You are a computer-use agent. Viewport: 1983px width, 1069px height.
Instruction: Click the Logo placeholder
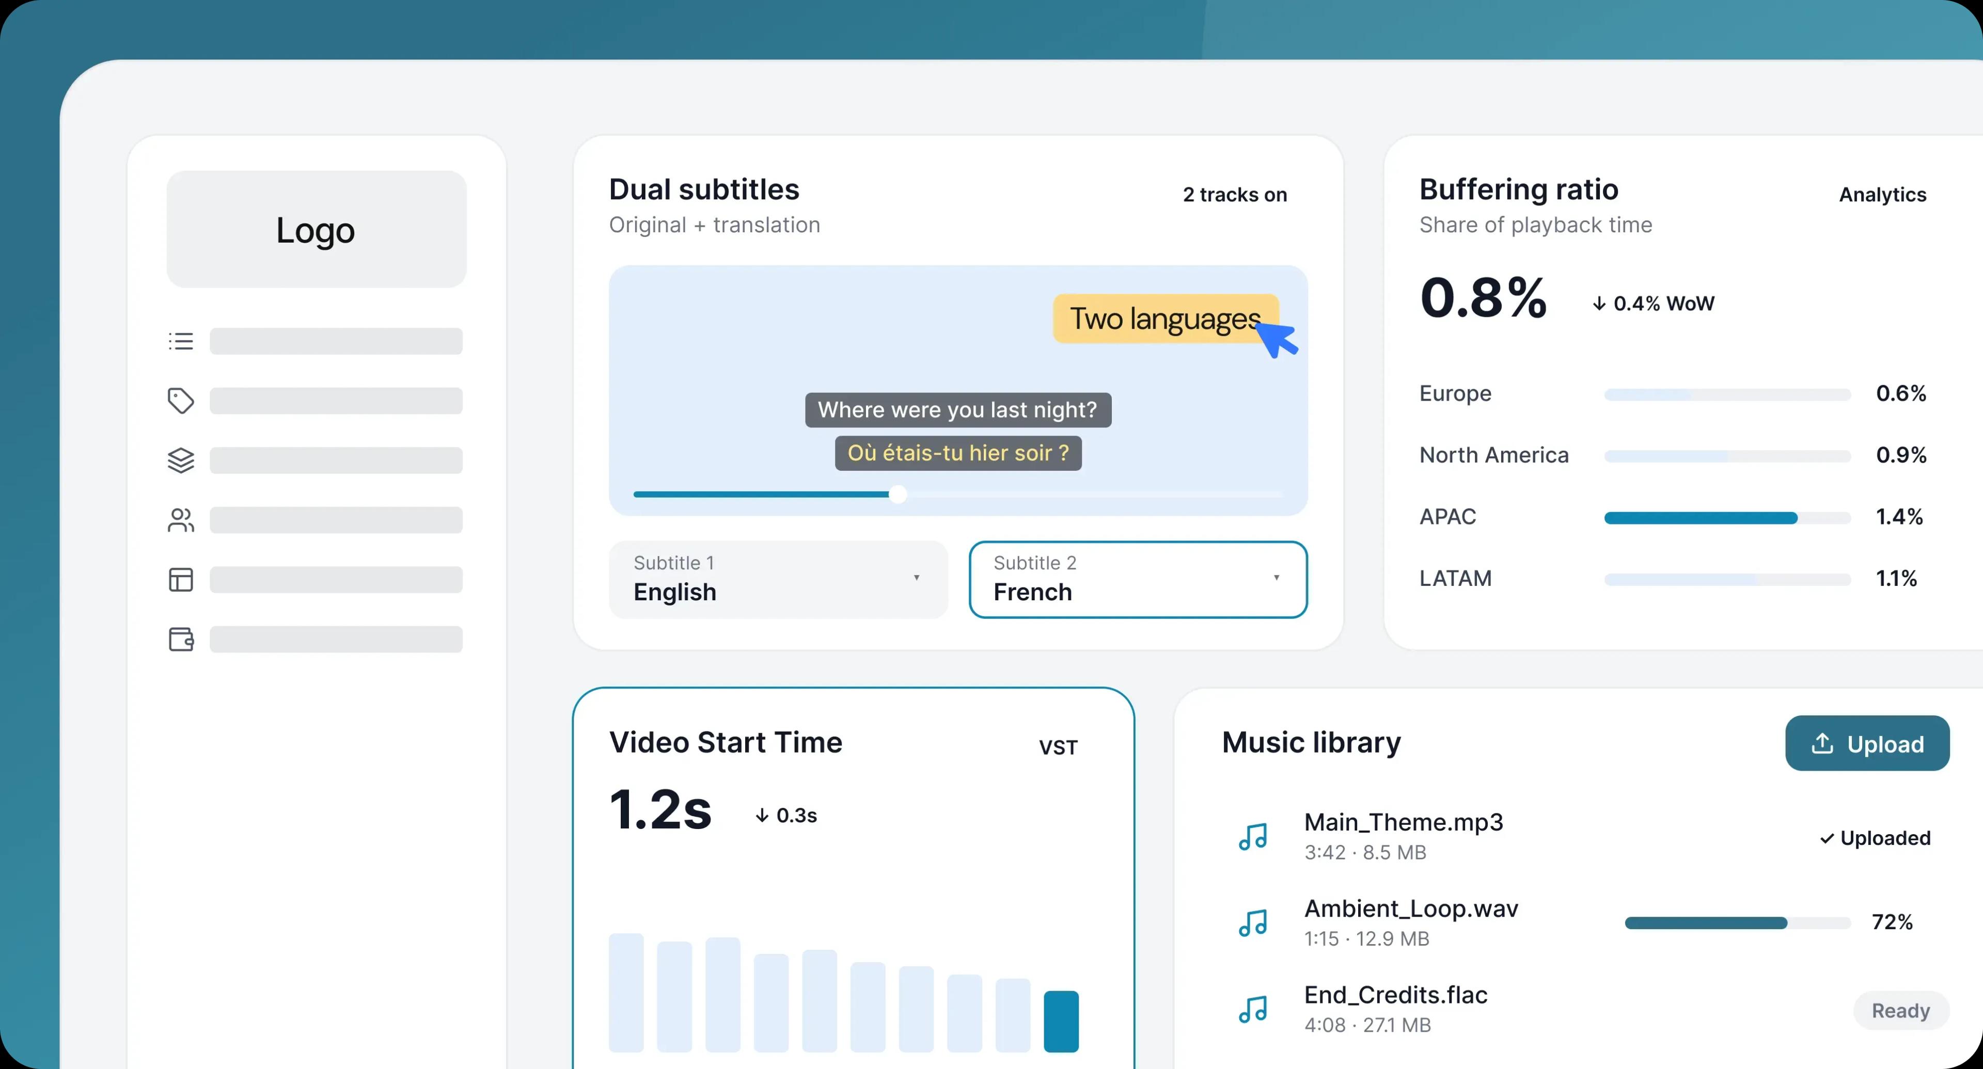(317, 229)
